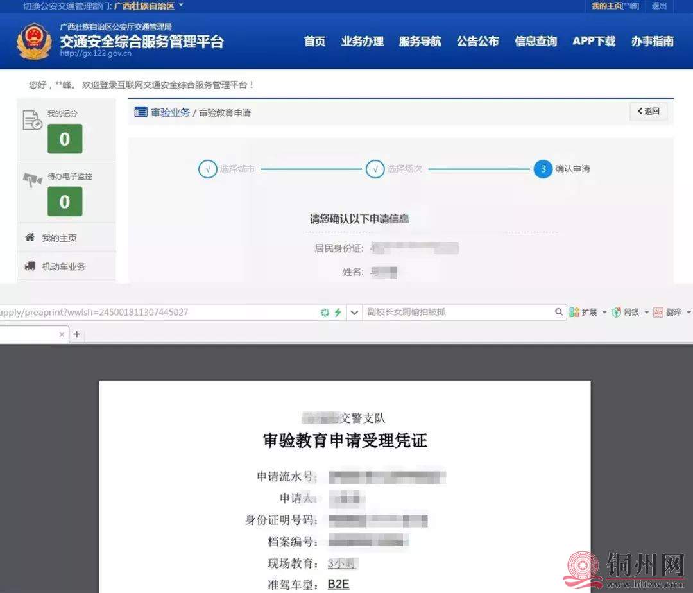Expand the address bar history dropdown arrow
The width and height of the screenshot is (693, 593).
pos(354,313)
